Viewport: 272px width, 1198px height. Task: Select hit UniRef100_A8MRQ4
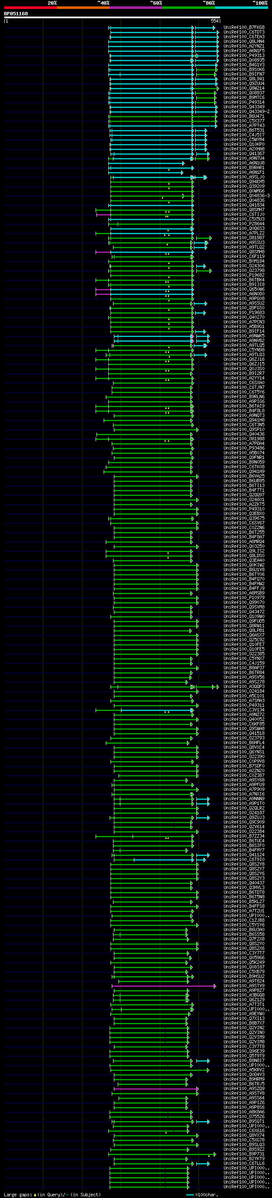(244, 542)
